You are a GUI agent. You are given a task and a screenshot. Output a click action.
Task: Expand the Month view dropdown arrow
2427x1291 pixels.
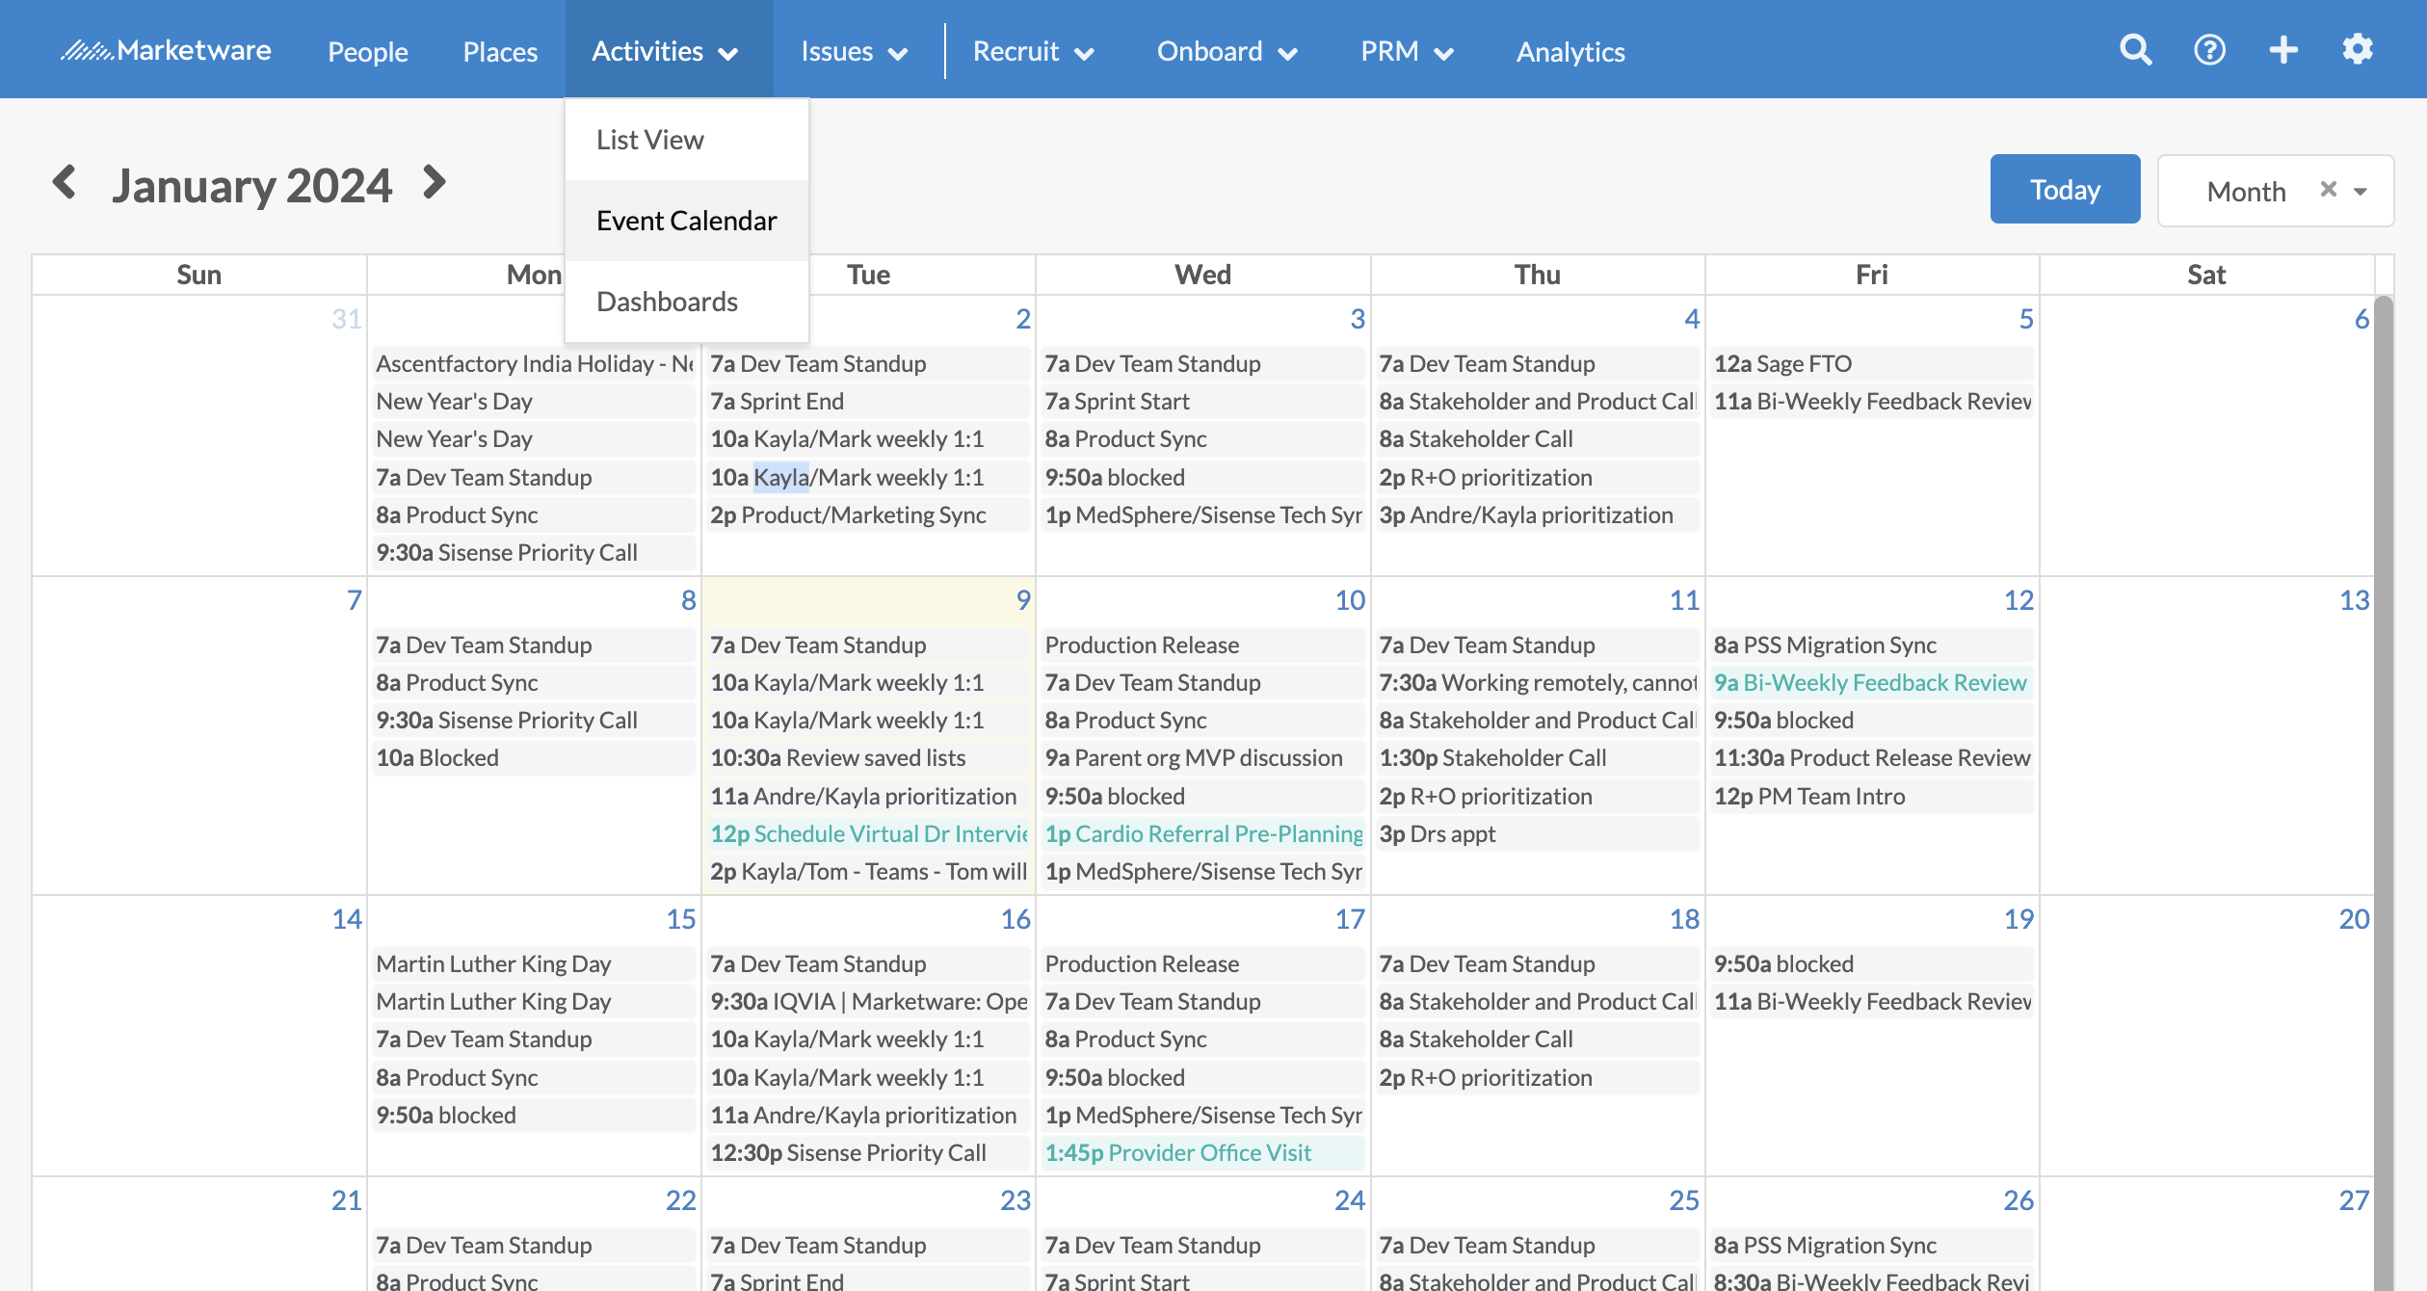tap(2361, 191)
